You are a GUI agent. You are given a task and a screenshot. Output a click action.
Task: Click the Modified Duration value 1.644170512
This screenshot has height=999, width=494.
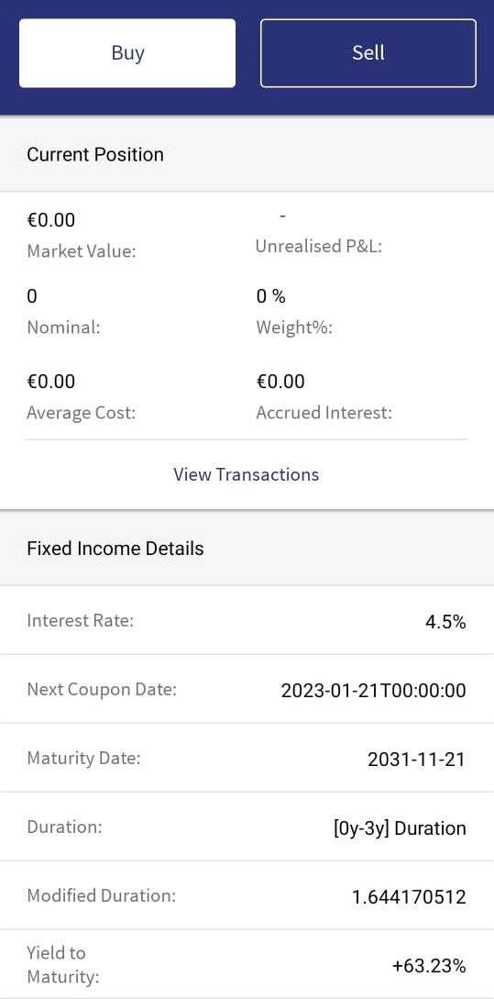[409, 897]
